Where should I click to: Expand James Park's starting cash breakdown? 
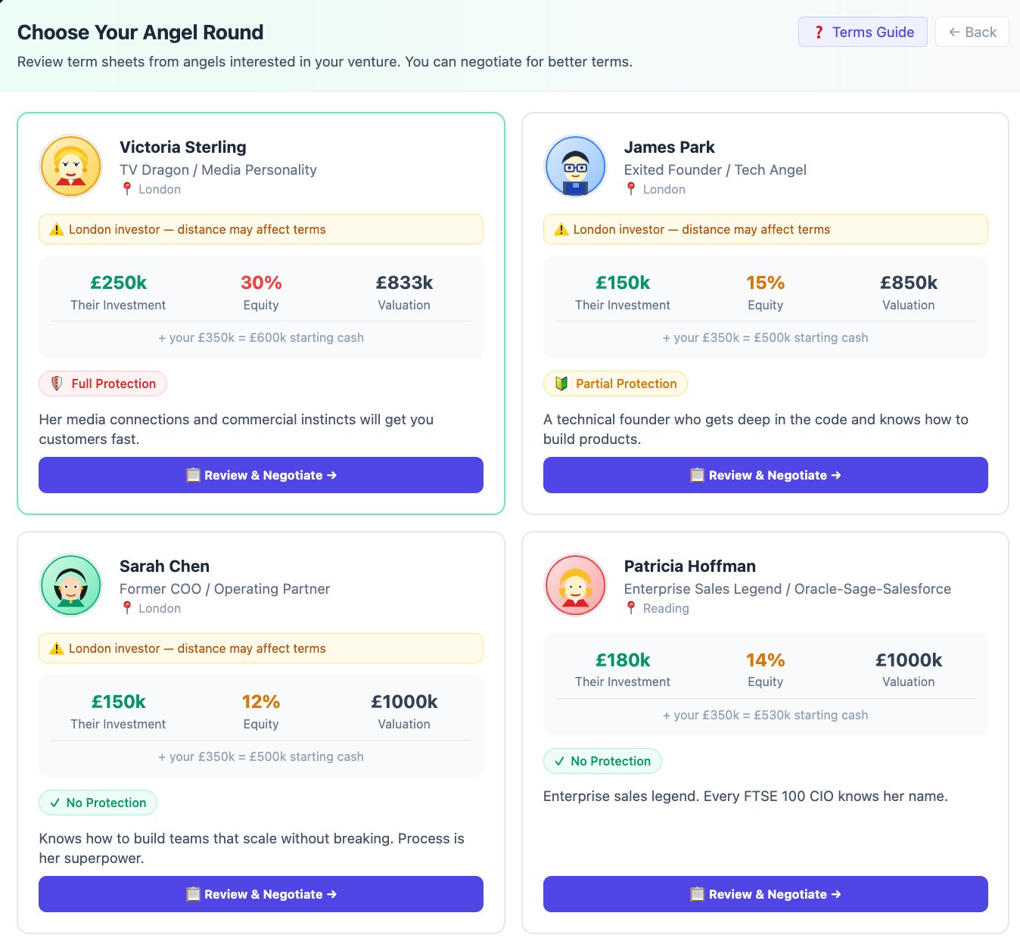pyautogui.click(x=765, y=337)
